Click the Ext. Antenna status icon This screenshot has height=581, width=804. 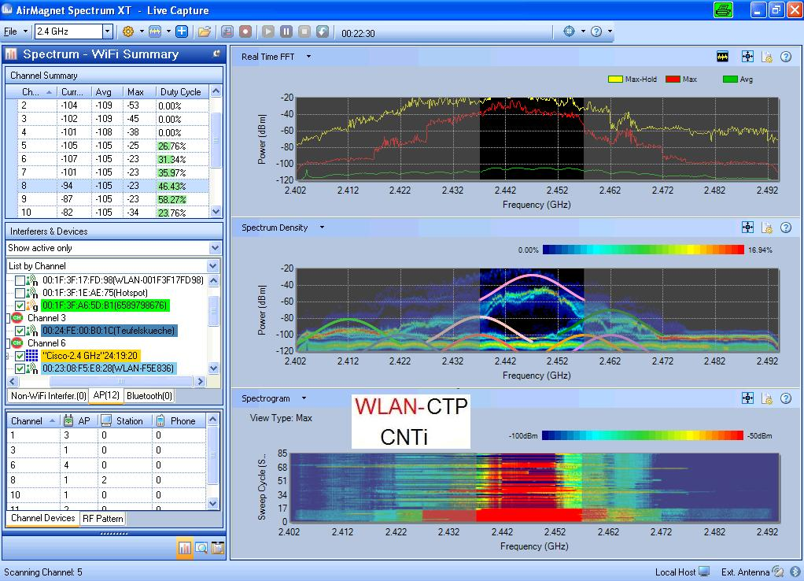[778, 572]
